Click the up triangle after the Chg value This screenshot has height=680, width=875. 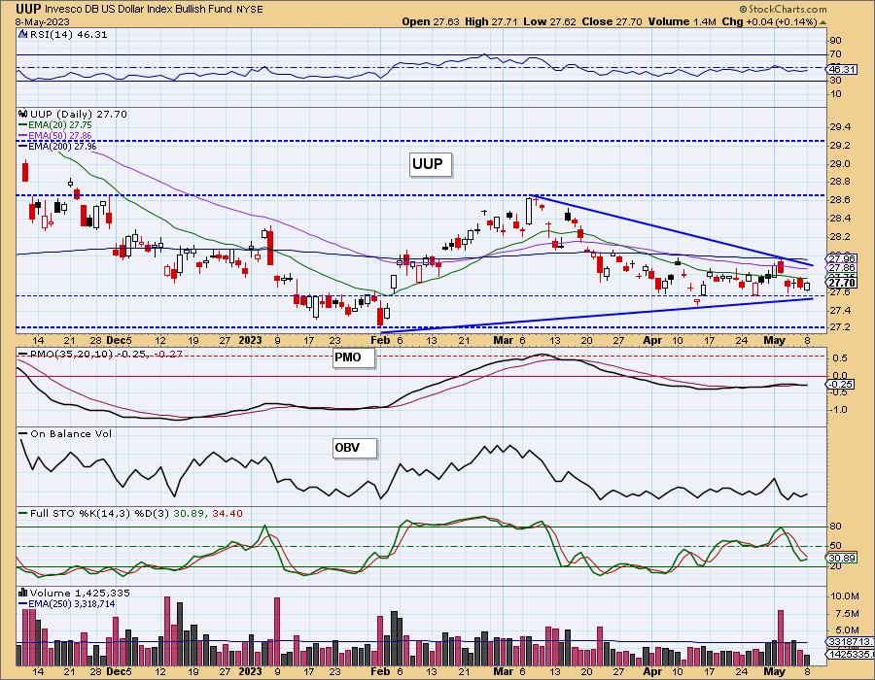point(823,22)
